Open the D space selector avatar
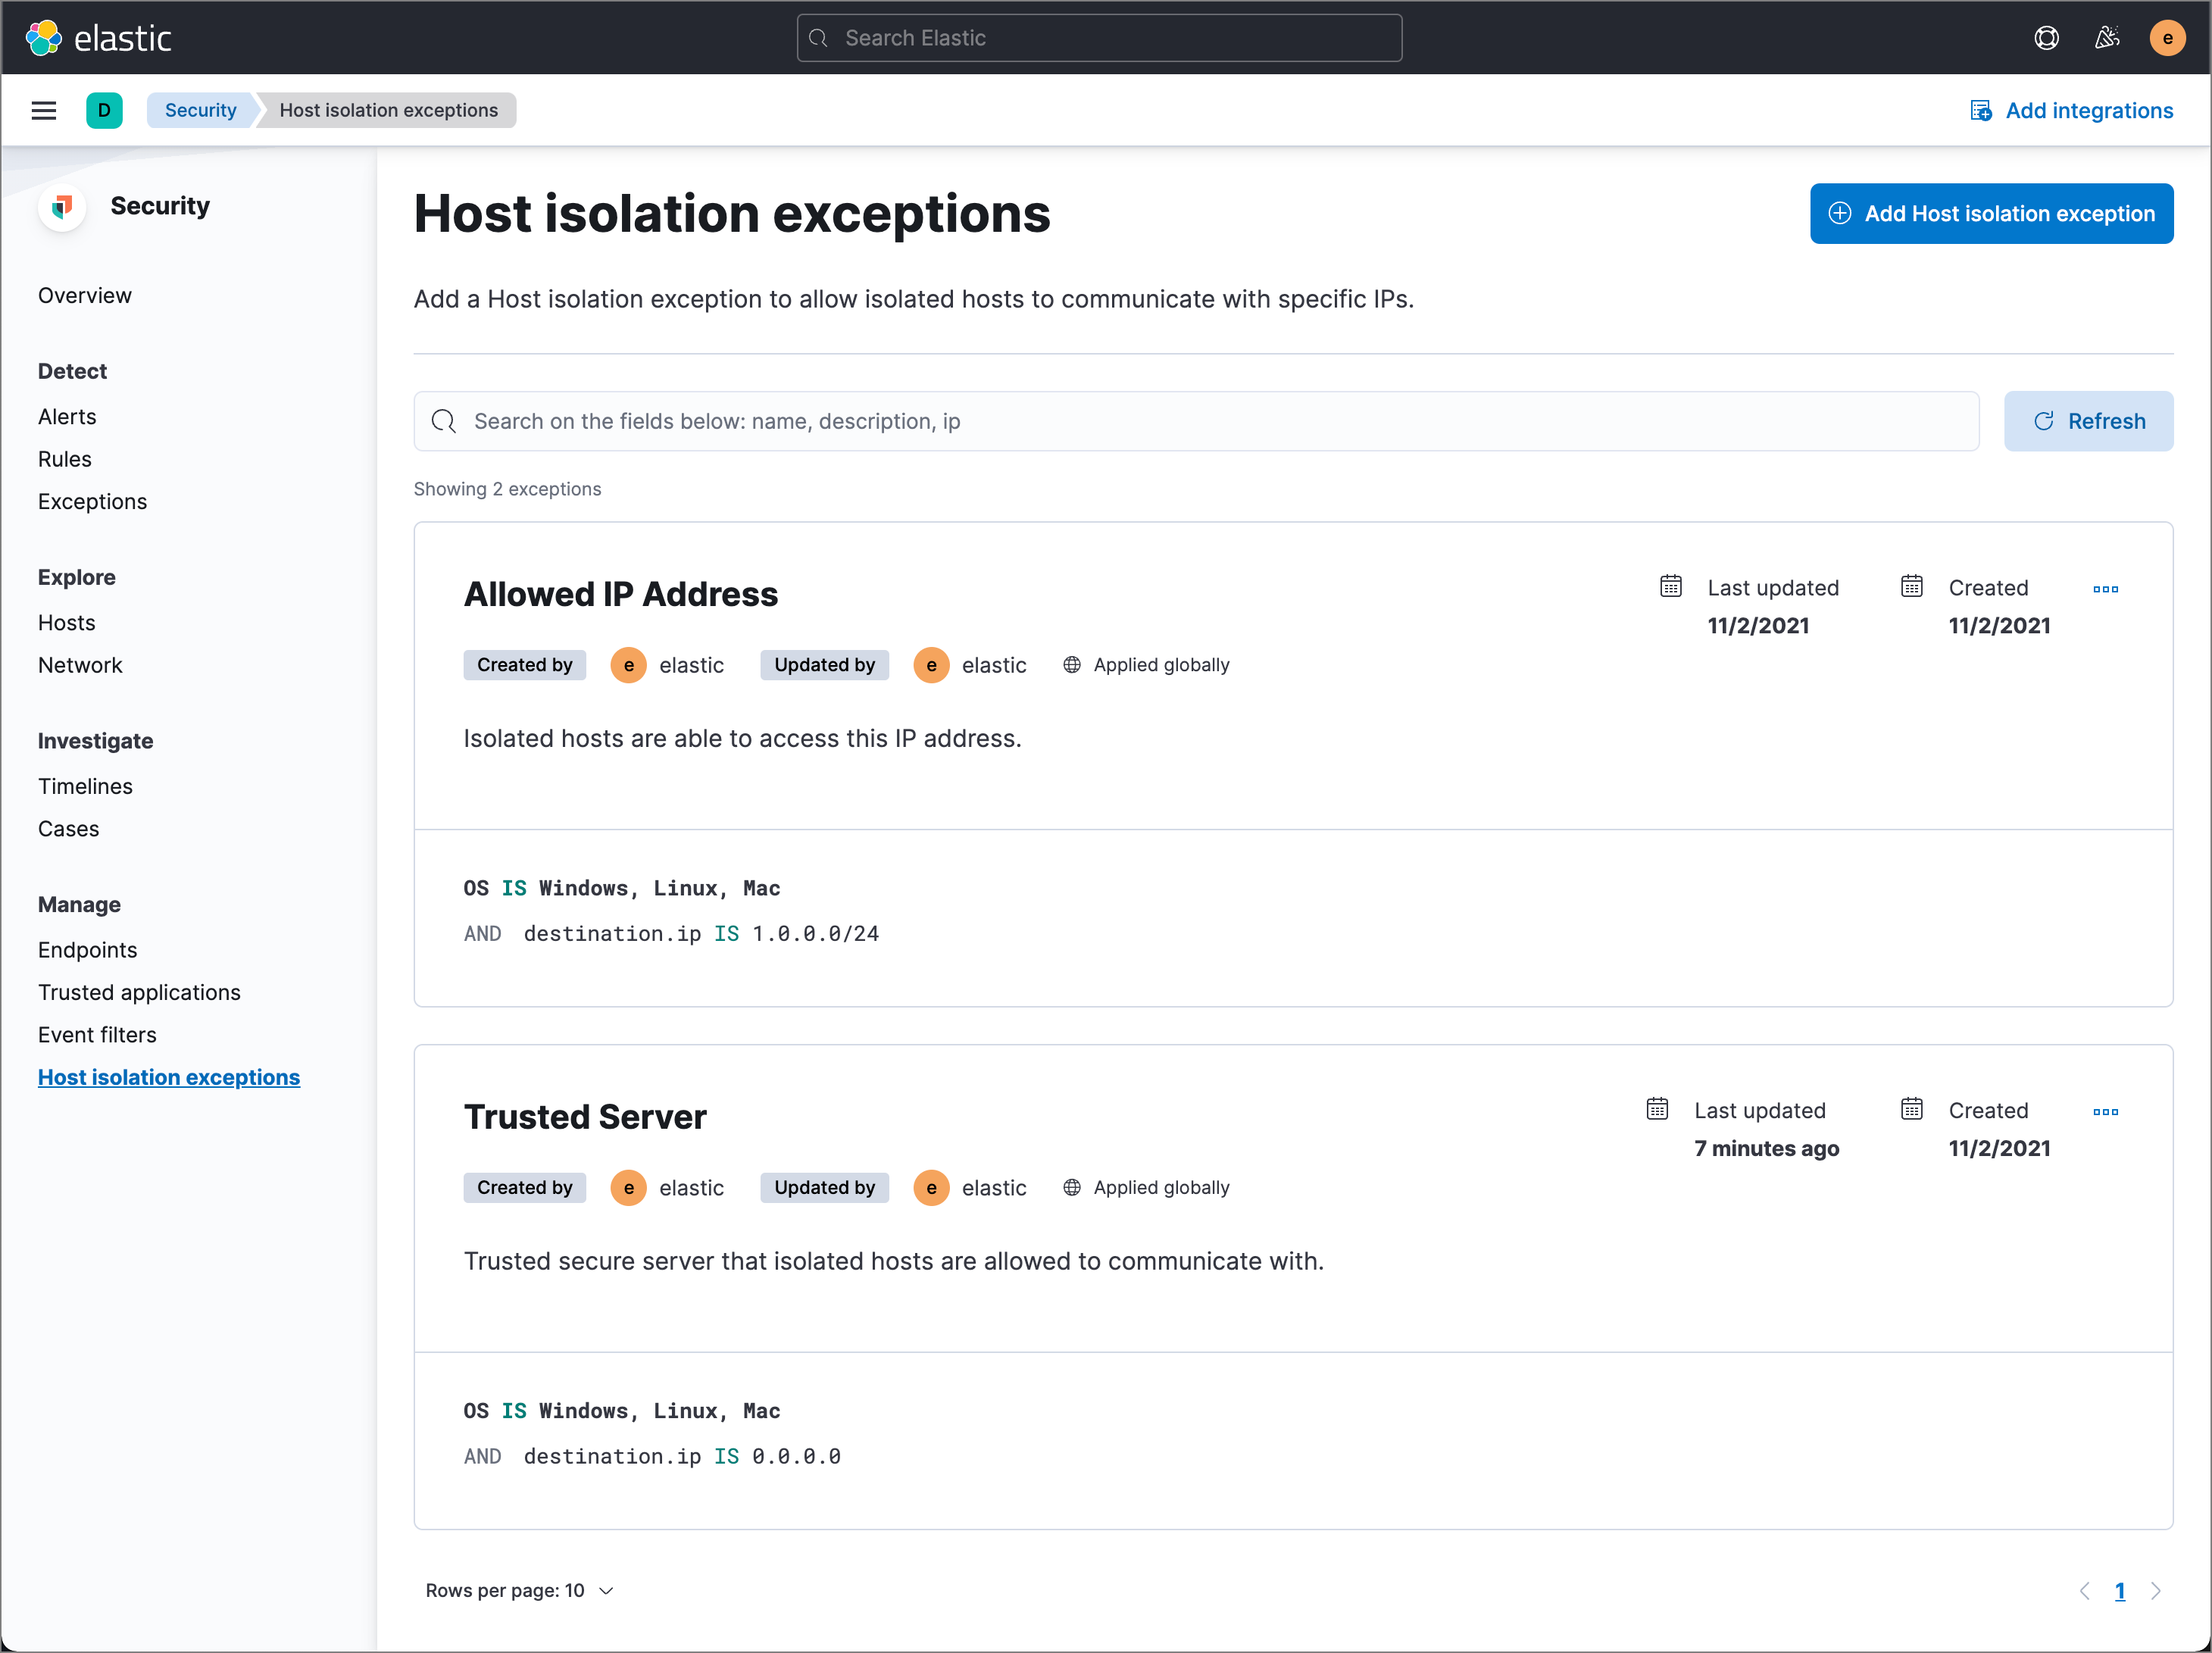The image size is (2212, 1653). point(104,110)
